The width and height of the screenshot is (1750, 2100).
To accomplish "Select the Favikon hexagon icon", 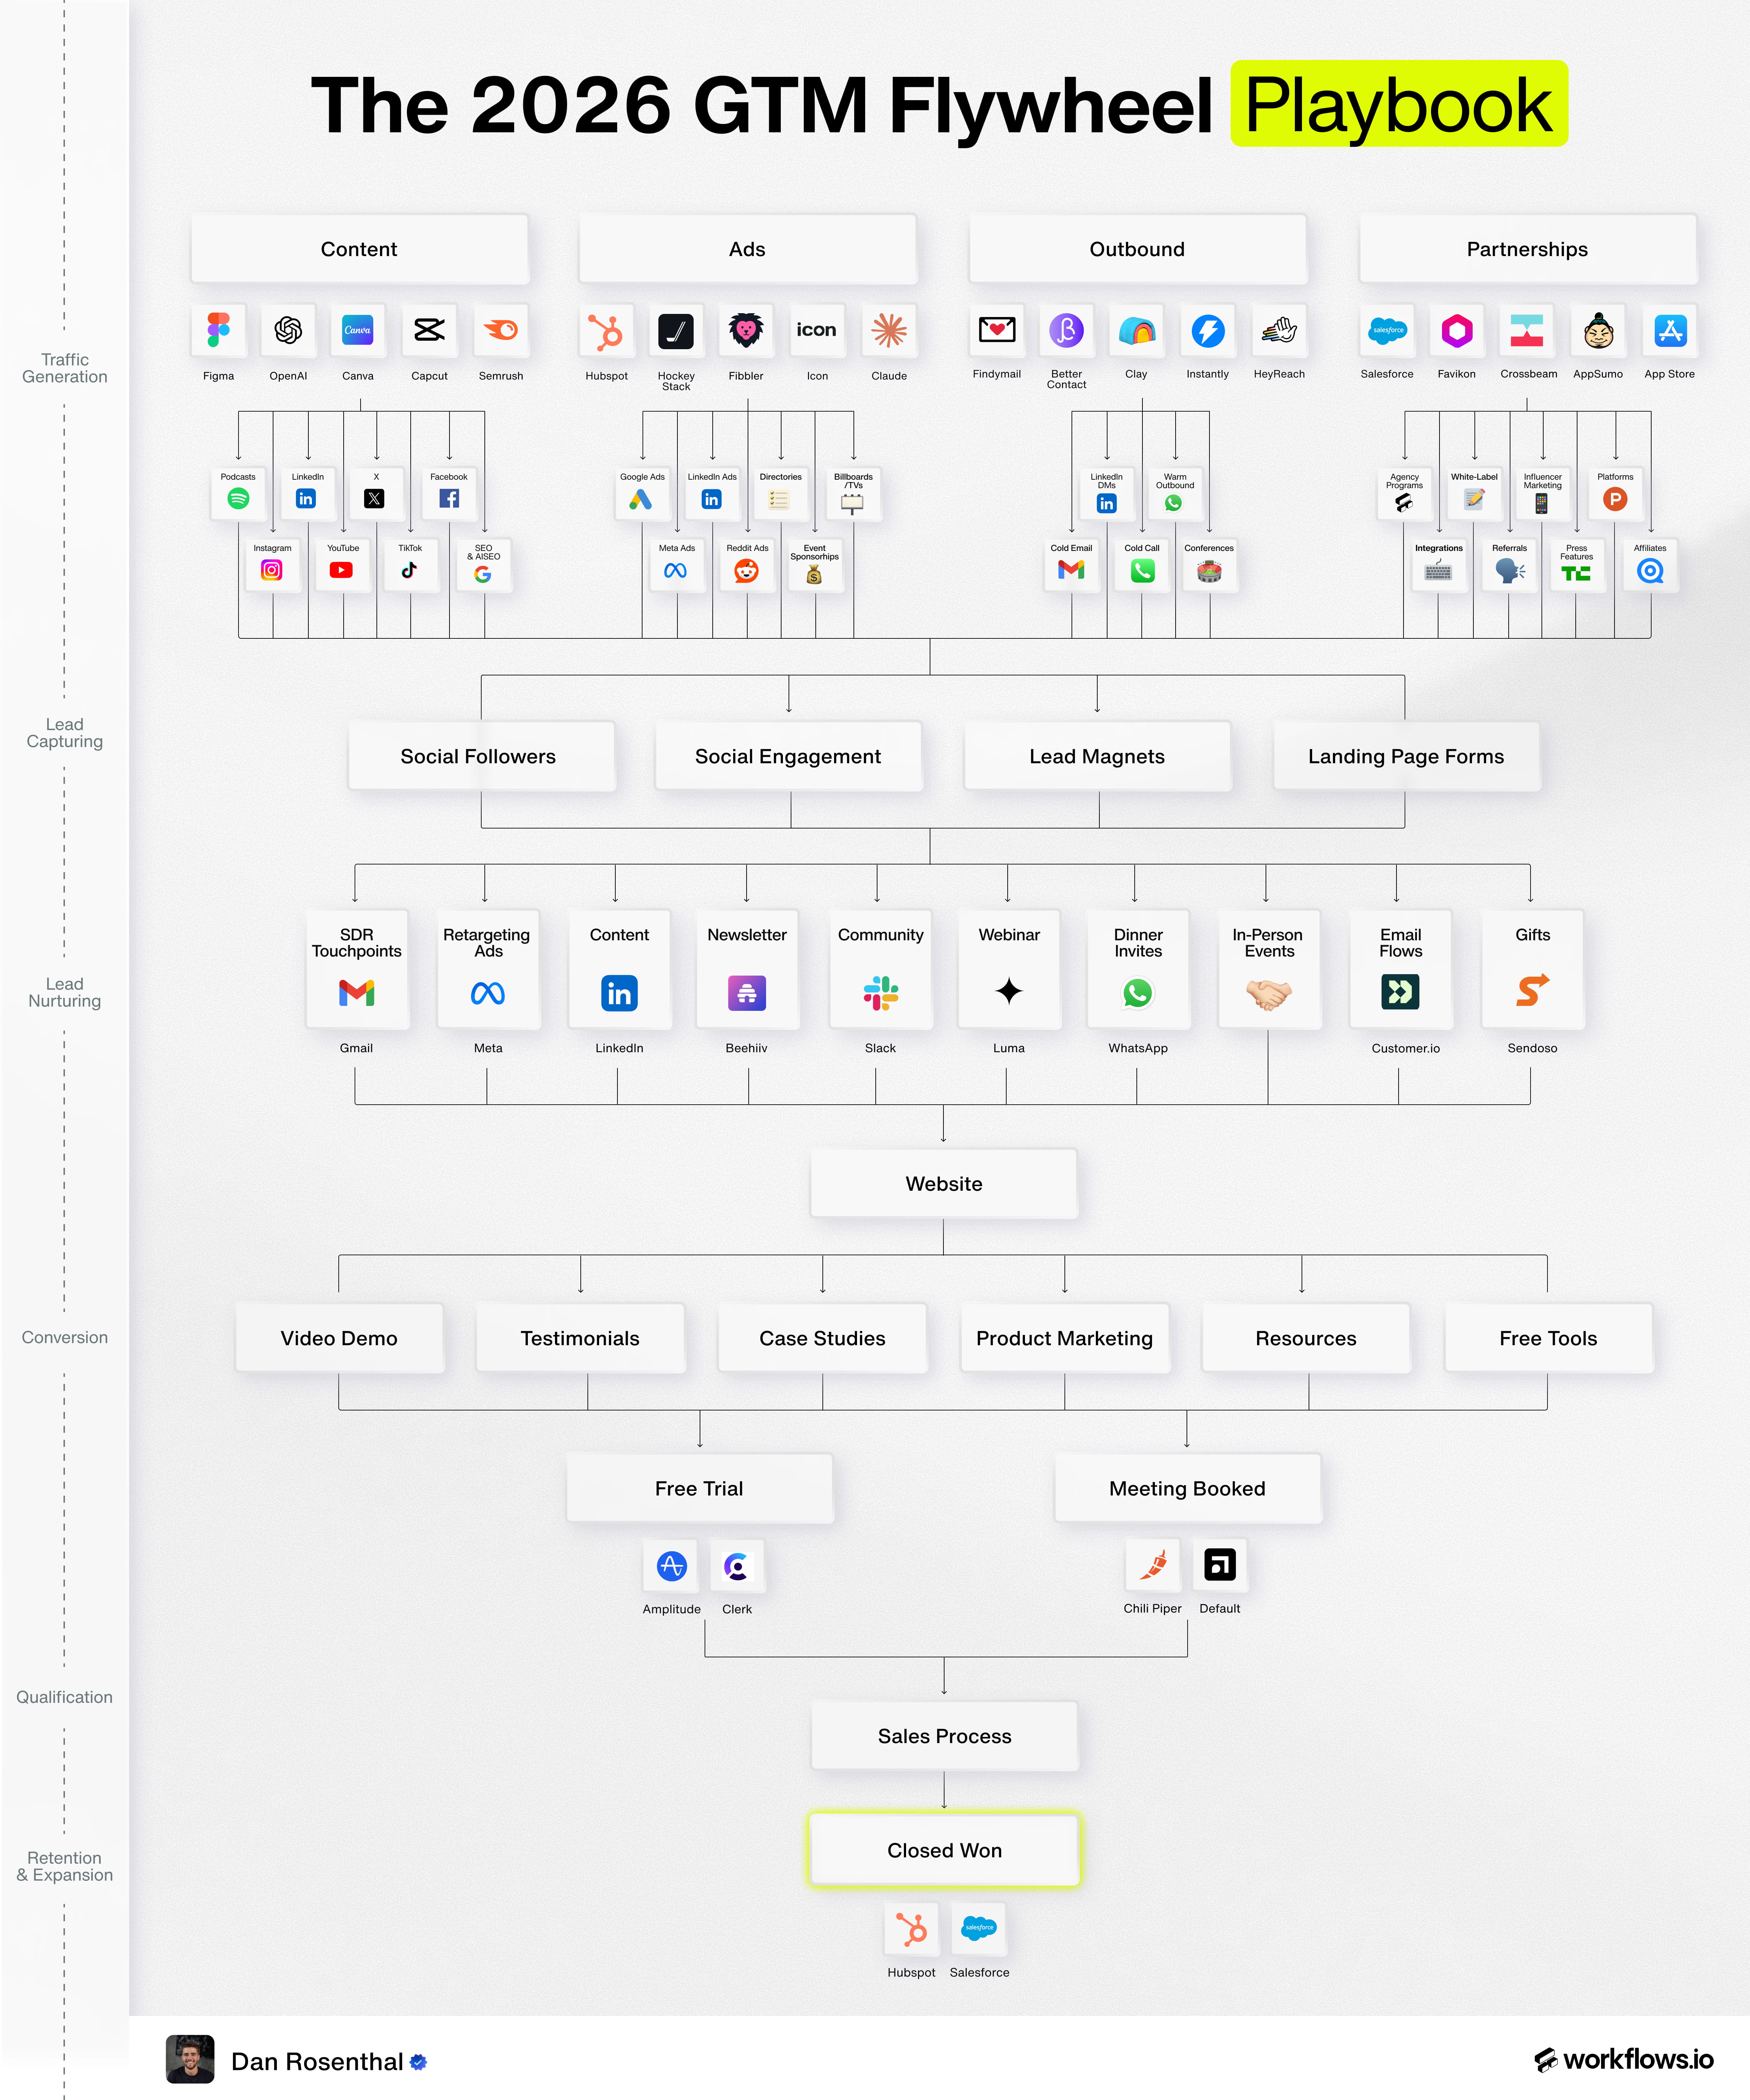I will point(1457,330).
